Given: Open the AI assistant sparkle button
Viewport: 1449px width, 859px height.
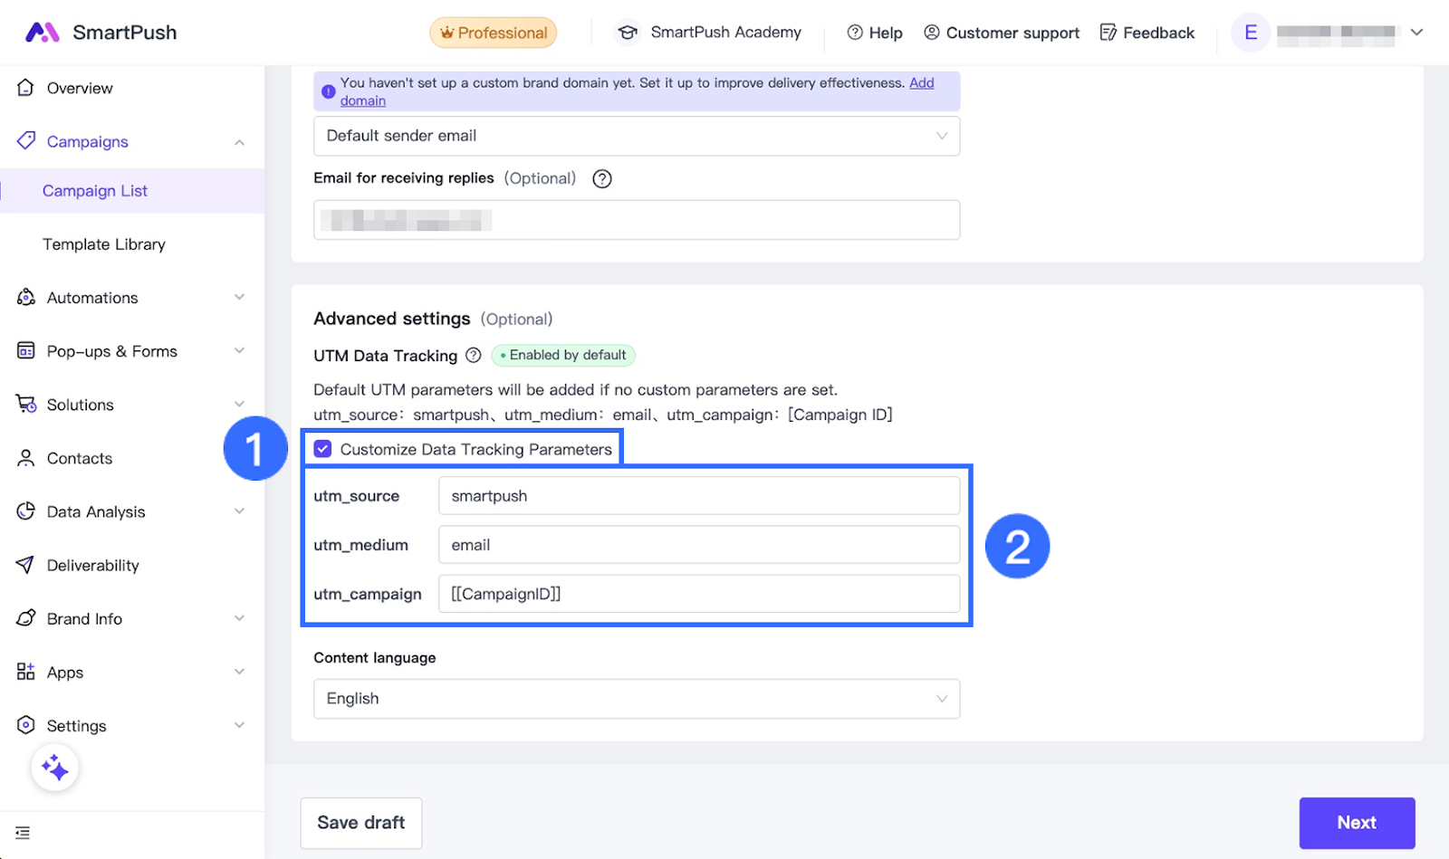Looking at the screenshot, I should [x=55, y=768].
